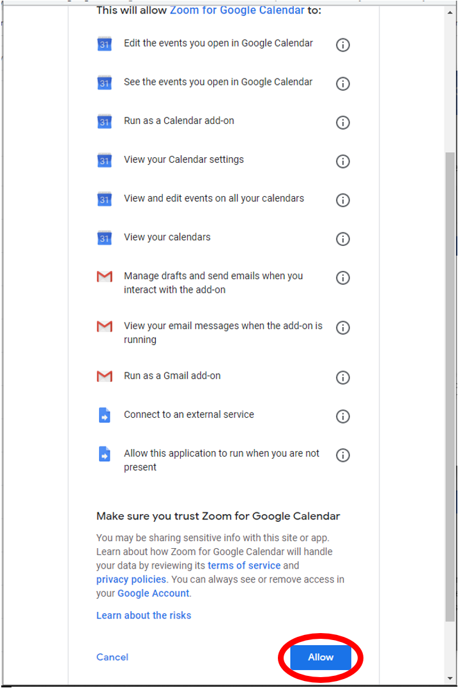Click 'View your email messages' text
The height and width of the screenshot is (688, 458).
[x=223, y=333]
